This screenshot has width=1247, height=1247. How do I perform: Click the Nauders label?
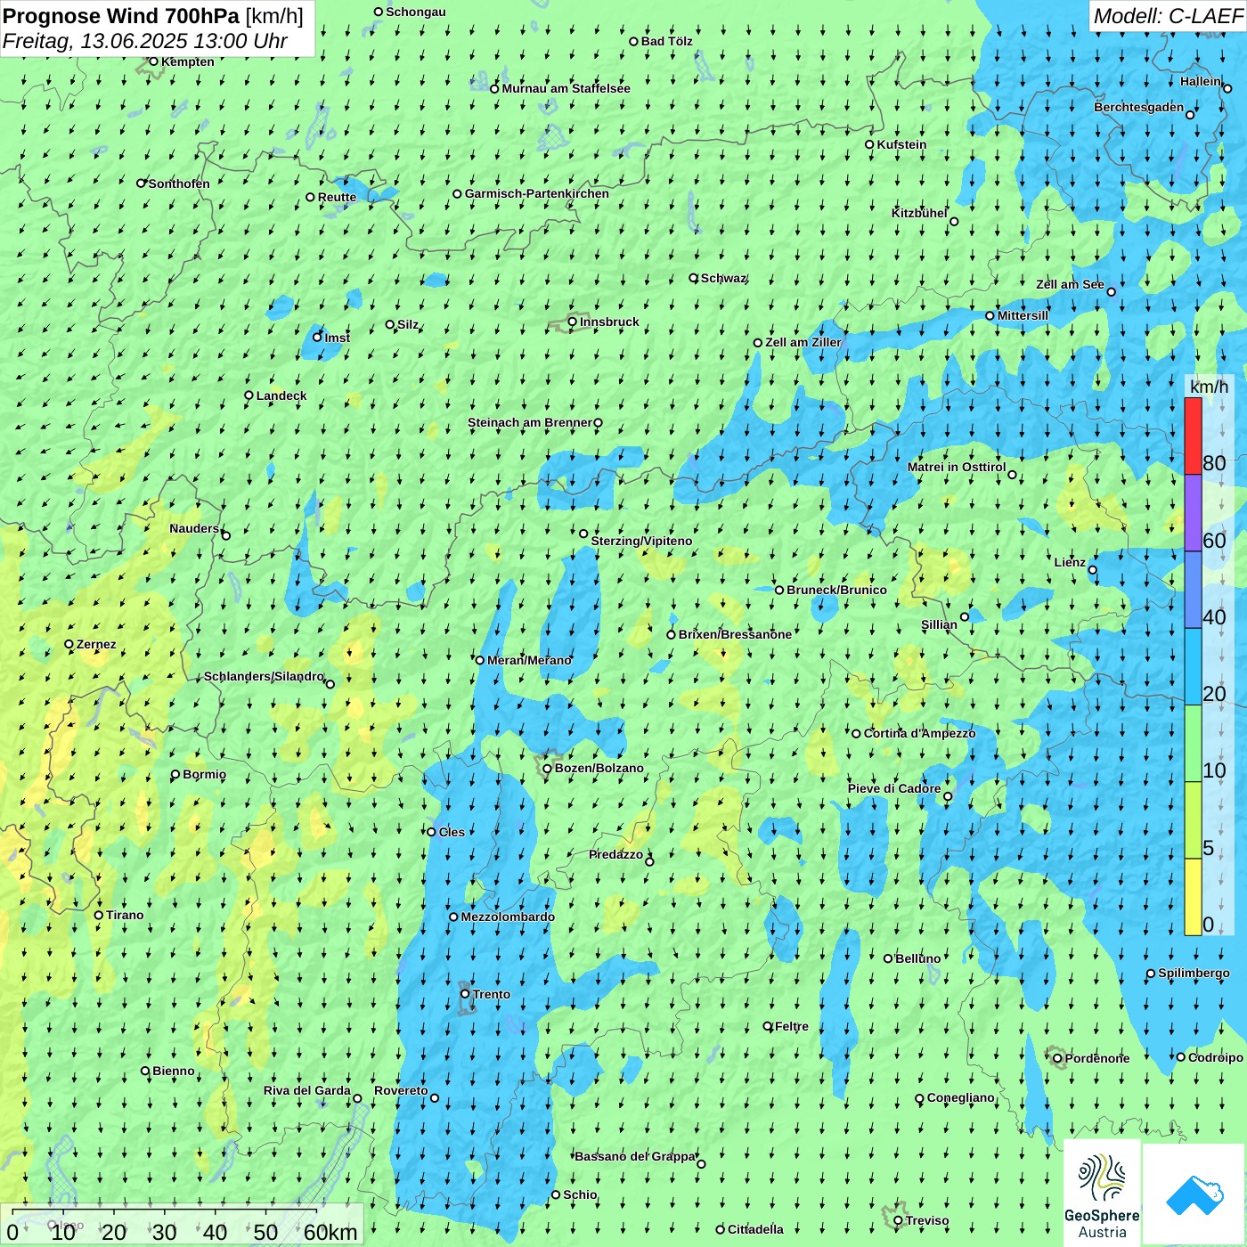click(194, 528)
